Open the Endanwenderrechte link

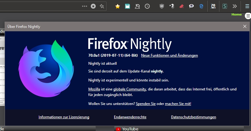[130, 117]
